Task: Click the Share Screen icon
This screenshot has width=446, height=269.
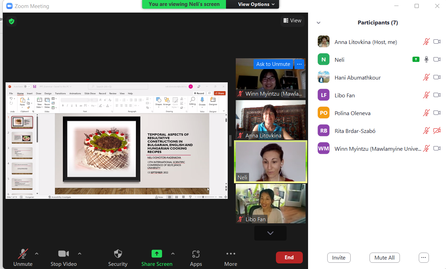Action: point(157,254)
